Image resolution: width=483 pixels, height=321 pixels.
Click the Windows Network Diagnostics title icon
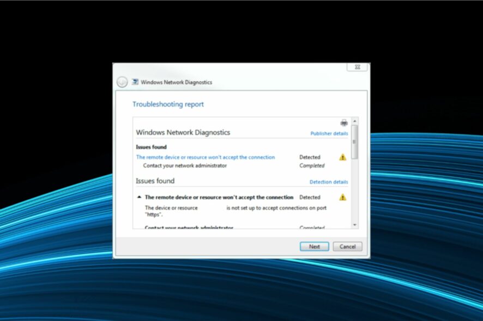pyautogui.click(x=135, y=82)
